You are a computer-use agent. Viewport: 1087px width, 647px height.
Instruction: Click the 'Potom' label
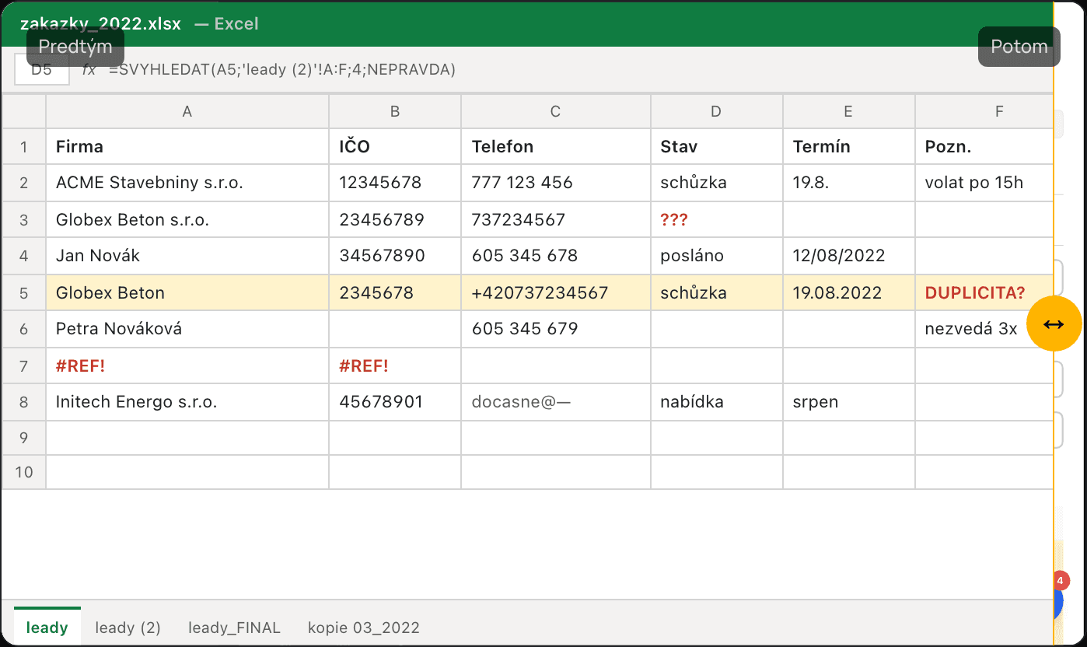click(x=1019, y=47)
